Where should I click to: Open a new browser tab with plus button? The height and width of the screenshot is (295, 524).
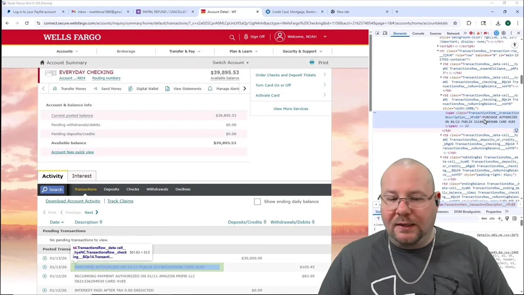pyautogui.click(x=397, y=11)
